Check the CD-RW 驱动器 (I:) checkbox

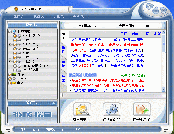point(15,66)
